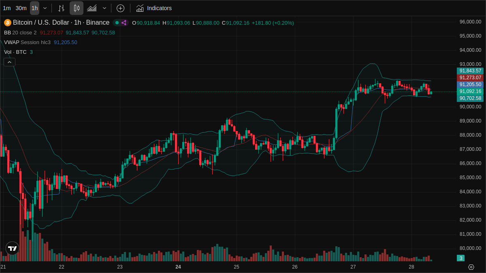Click the share icon next to Binance label
This screenshot has width=486, height=273.
(124, 23)
